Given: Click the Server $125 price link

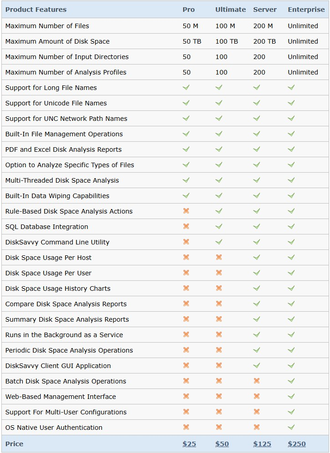Looking at the screenshot, I should [x=262, y=444].
